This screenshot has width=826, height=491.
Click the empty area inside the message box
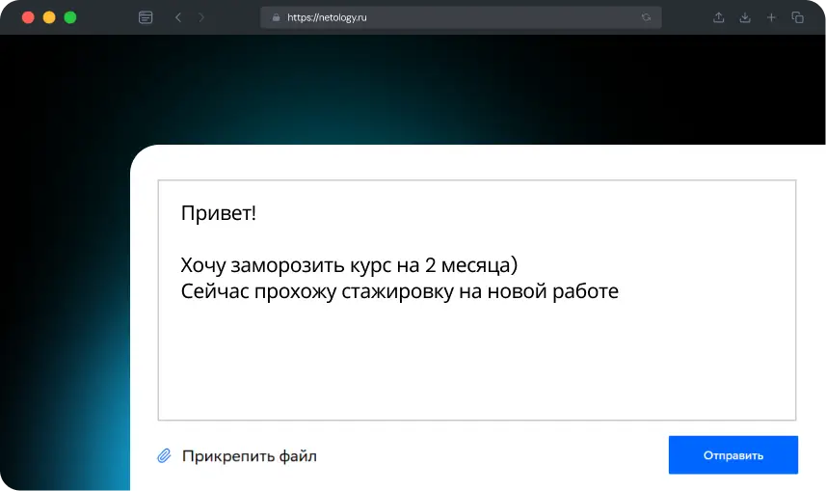point(476,367)
